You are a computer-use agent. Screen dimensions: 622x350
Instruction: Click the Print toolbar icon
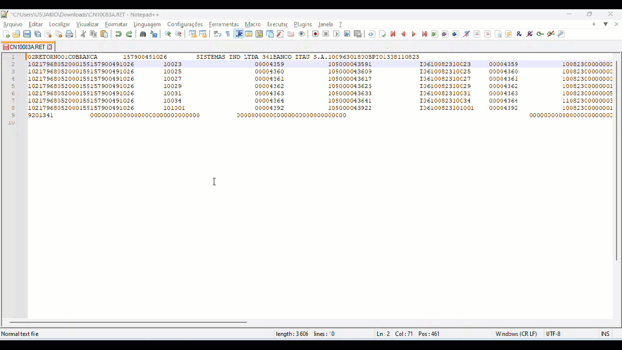pyautogui.click(x=69, y=34)
